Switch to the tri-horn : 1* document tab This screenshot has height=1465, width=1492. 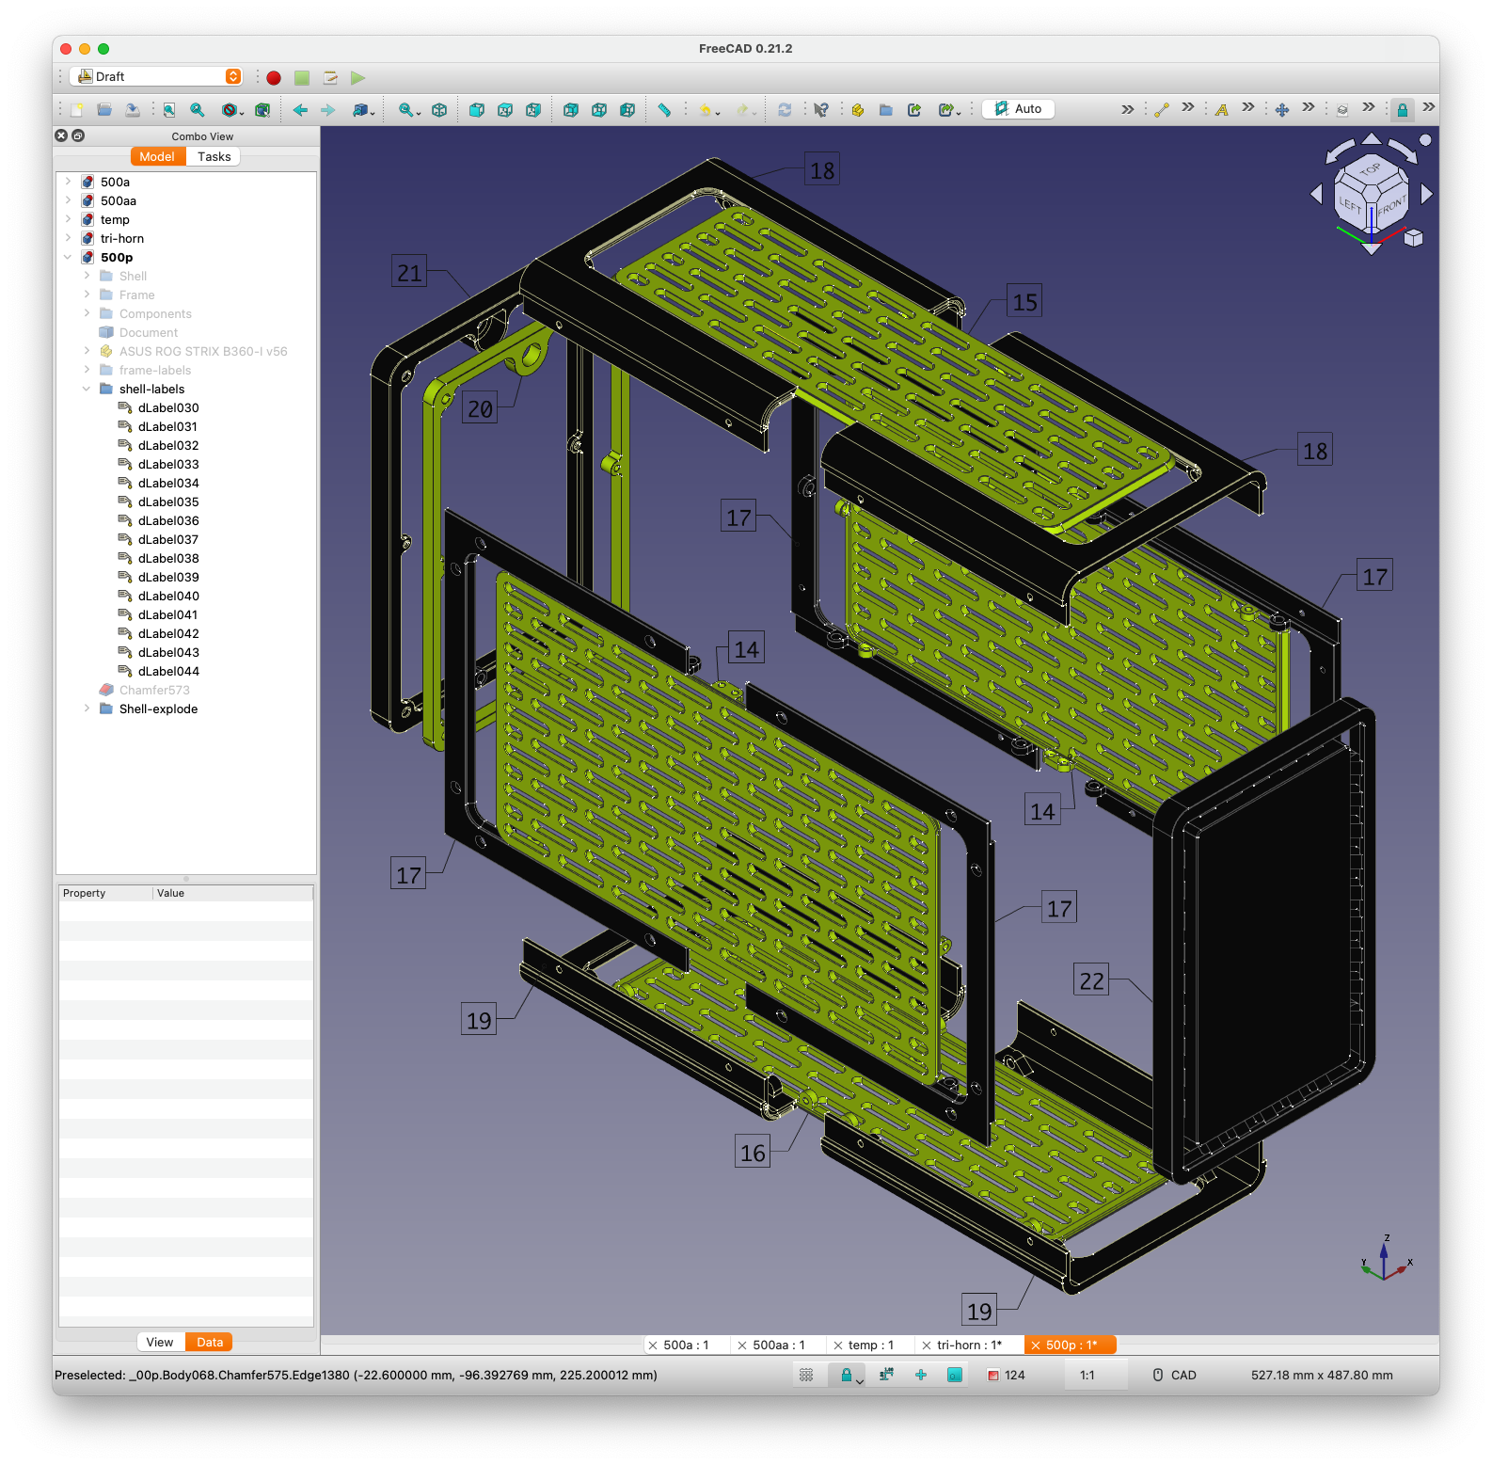click(969, 1346)
